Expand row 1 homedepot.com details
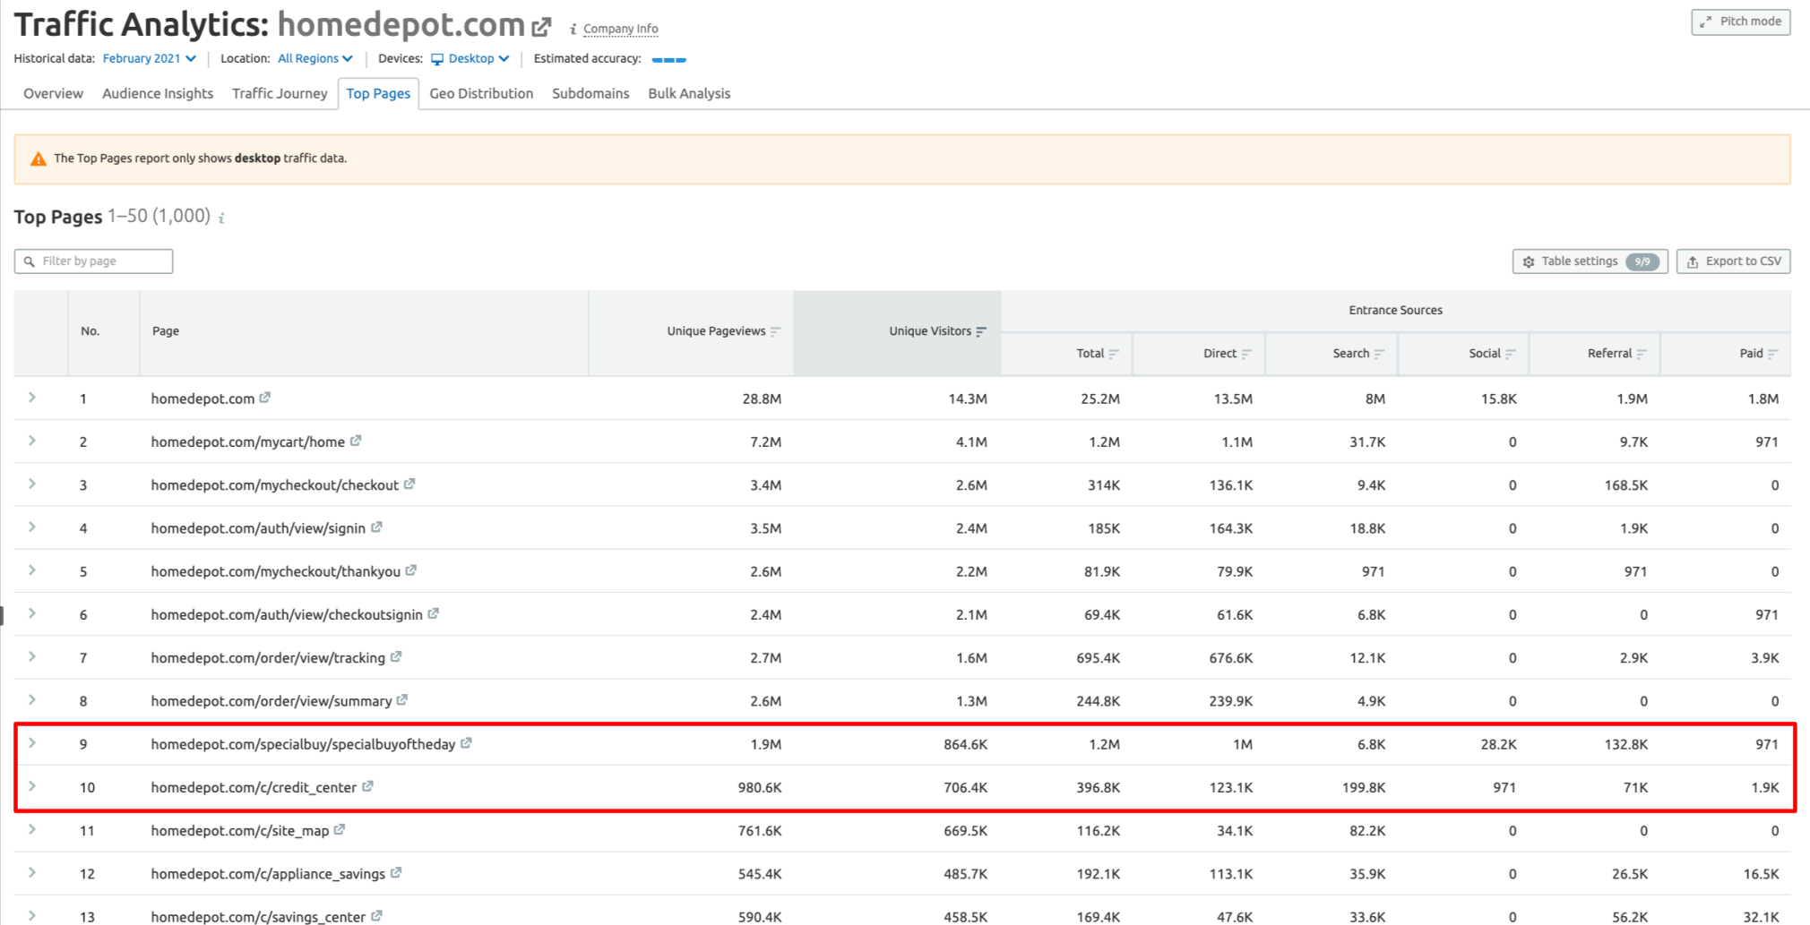The image size is (1810, 925). (x=32, y=397)
